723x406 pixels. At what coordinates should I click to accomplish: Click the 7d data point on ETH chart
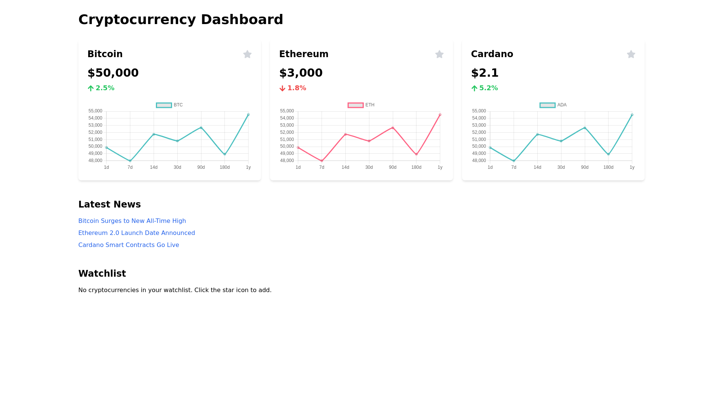click(322, 161)
